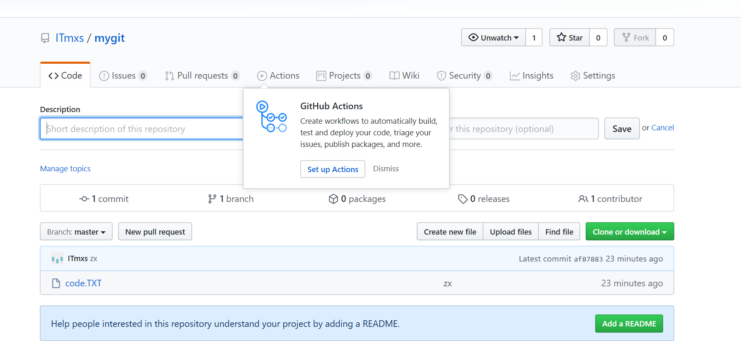View the Insights tab
Image resolution: width=741 pixels, height=355 pixels.
point(532,76)
